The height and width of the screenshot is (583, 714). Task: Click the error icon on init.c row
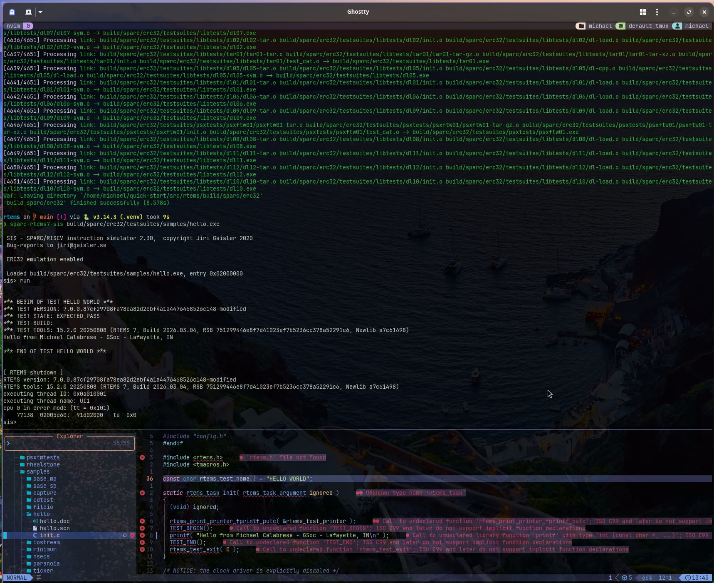pyautogui.click(x=132, y=536)
